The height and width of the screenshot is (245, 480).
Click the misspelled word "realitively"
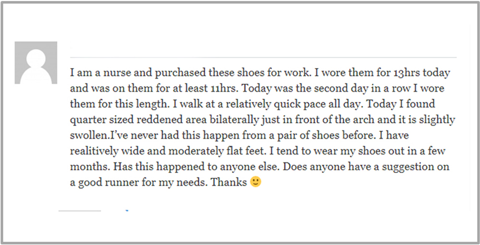tap(93, 152)
